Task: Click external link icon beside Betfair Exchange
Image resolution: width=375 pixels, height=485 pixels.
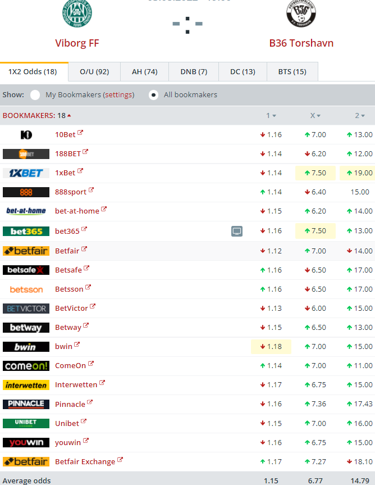Action: pyautogui.click(x=120, y=460)
